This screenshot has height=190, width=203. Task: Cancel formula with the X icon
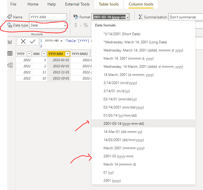pos(23,41)
